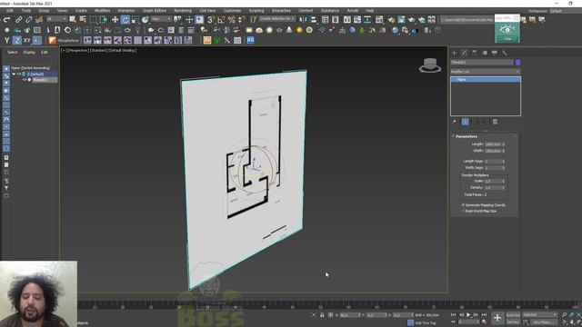This screenshot has height=327, width=582.
Task: Select Plane entry in modifier stack
Action: point(486,80)
